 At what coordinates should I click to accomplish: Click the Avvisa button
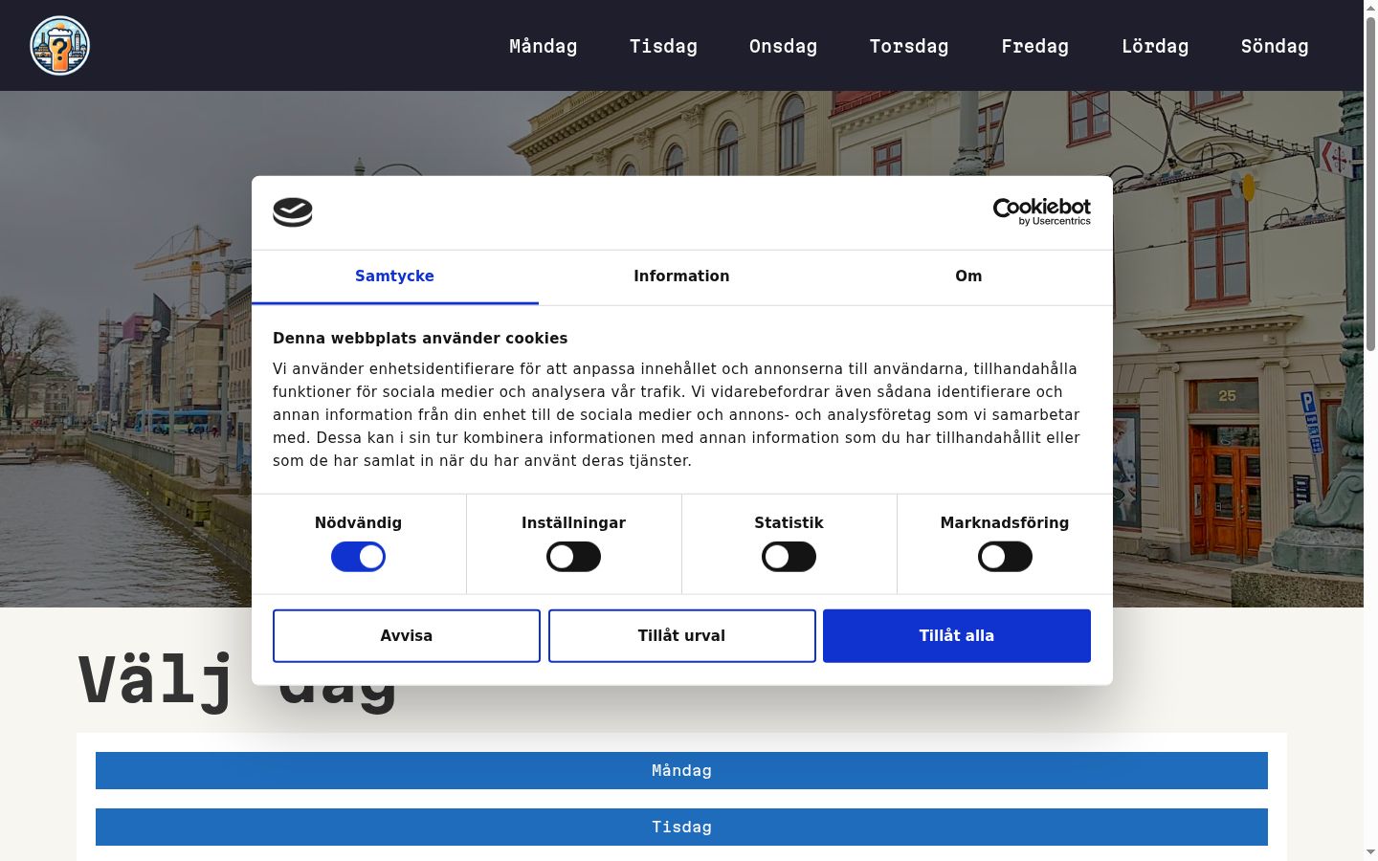coord(407,636)
